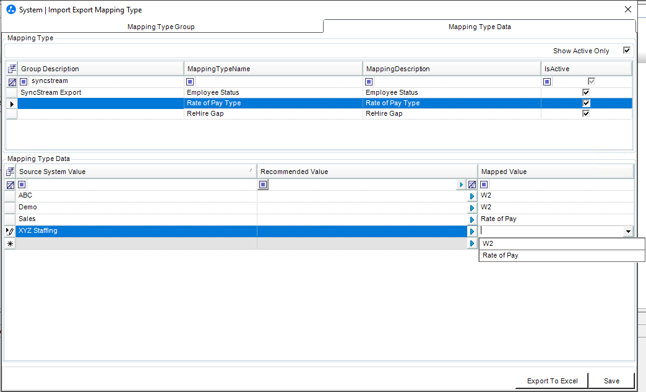
Task: Choose Rate of Pay from the dropdown list
Action: tap(562, 256)
